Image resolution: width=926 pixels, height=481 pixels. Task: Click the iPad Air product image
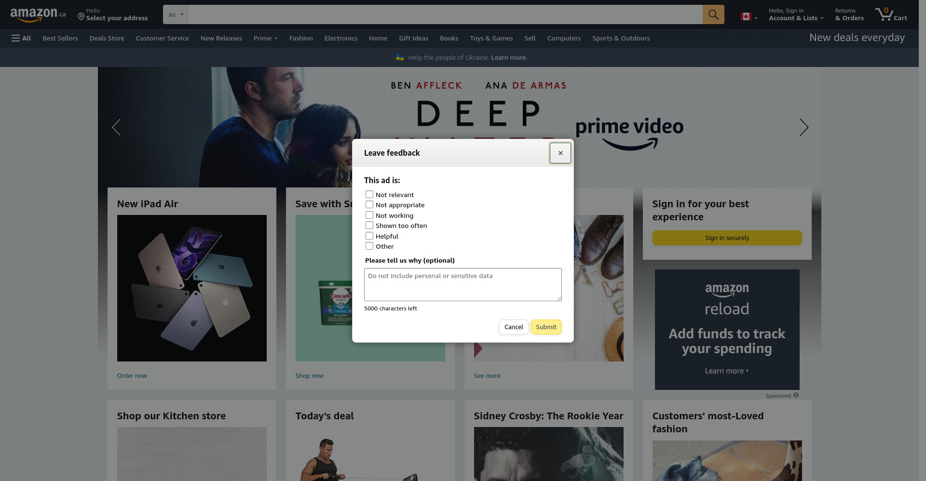coord(191,288)
